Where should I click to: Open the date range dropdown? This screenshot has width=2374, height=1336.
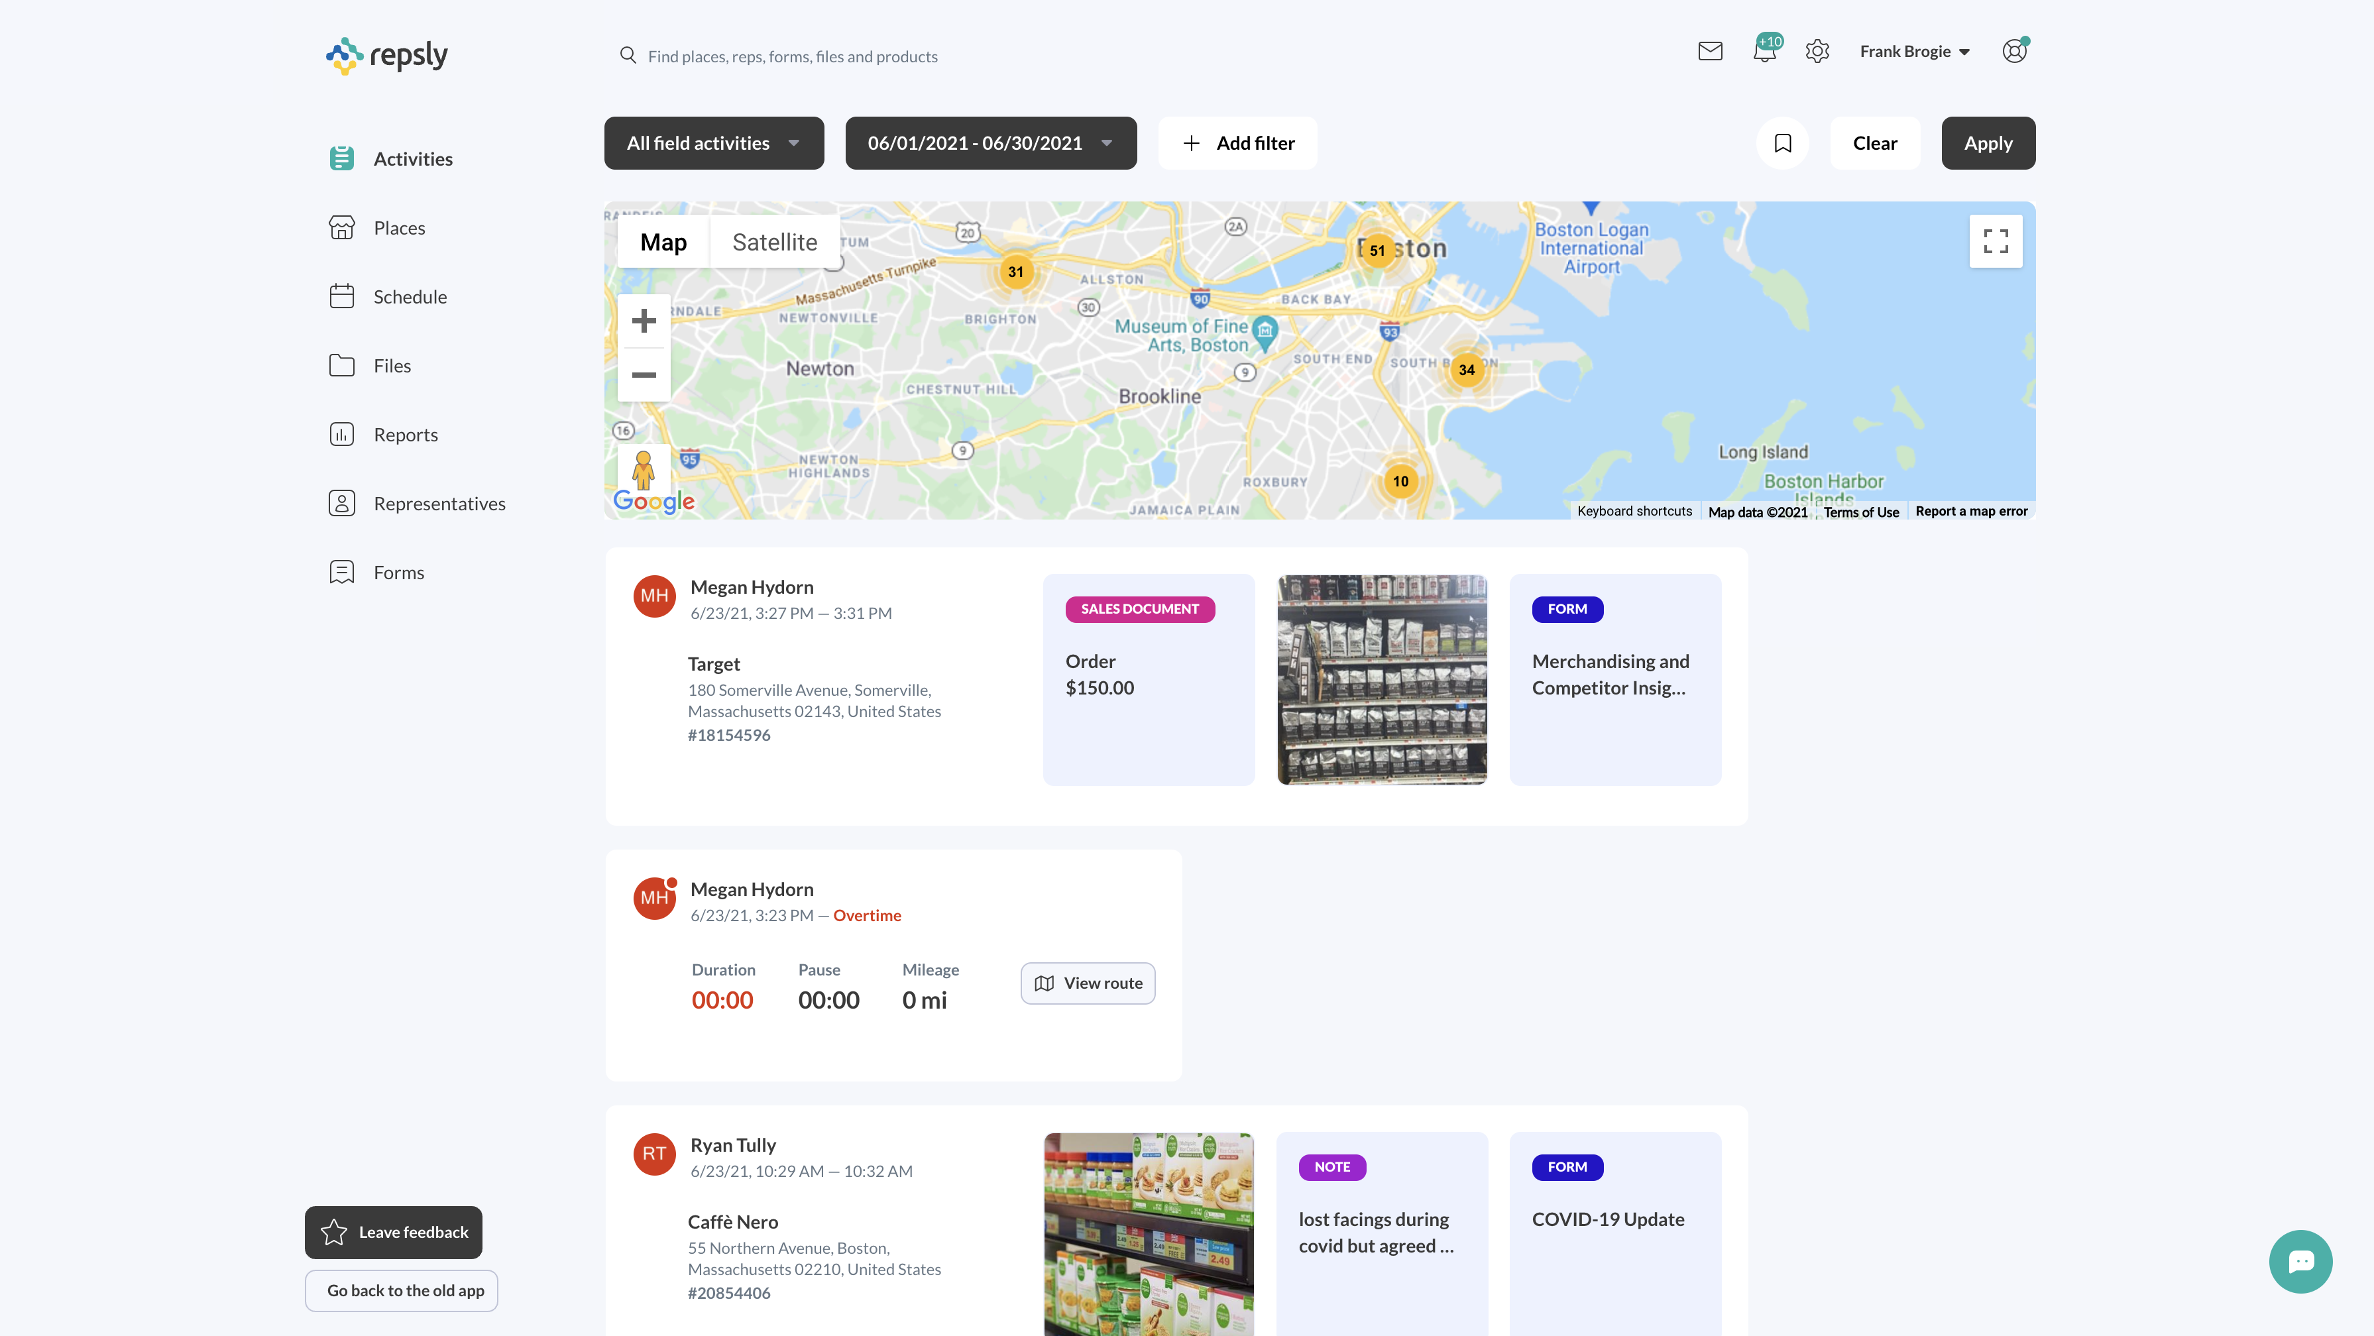989,144
